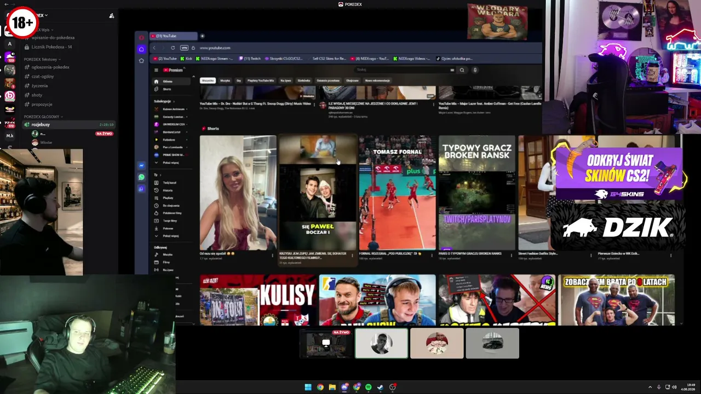Open File Explorer from the taskbar
The height and width of the screenshot is (394, 701).
click(332, 387)
